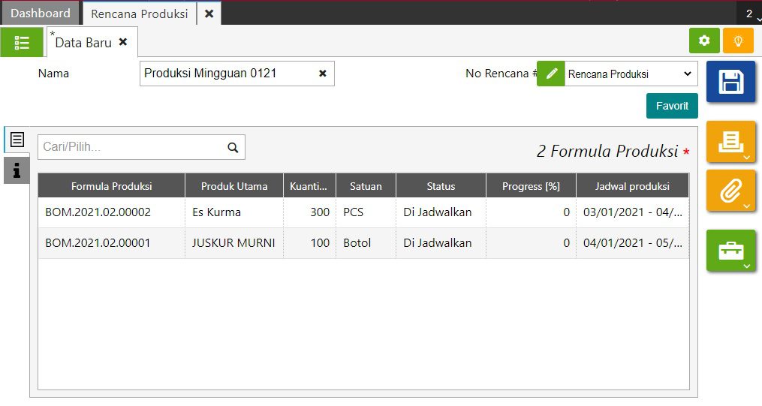762x406 pixels.
Task: Switch to the info side tab
Action: coord(17,170)
